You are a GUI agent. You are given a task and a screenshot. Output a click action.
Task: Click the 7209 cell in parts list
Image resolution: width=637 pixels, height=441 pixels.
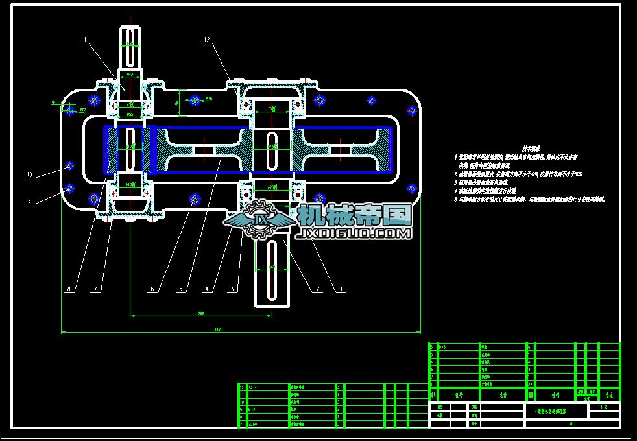pos(253,424)
